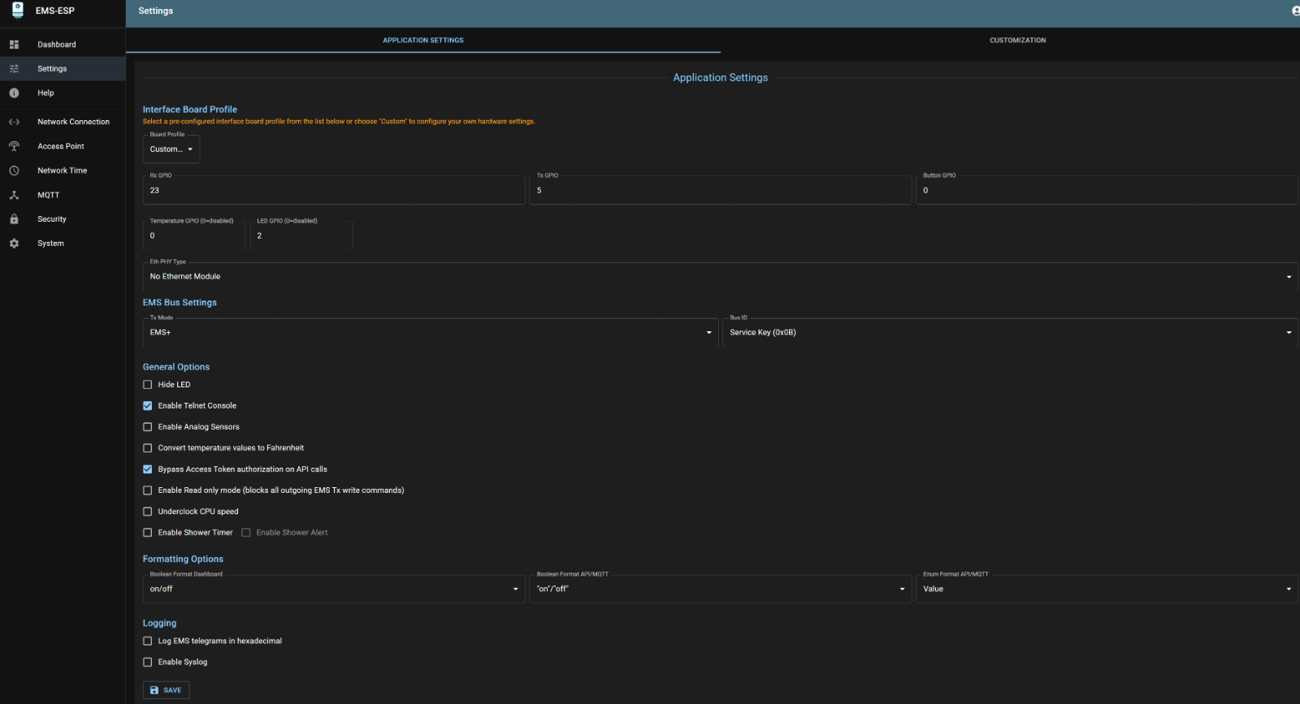1300x704 pixels.
Task: Click the Rx GPIO input field
Action: pos(333,191)
